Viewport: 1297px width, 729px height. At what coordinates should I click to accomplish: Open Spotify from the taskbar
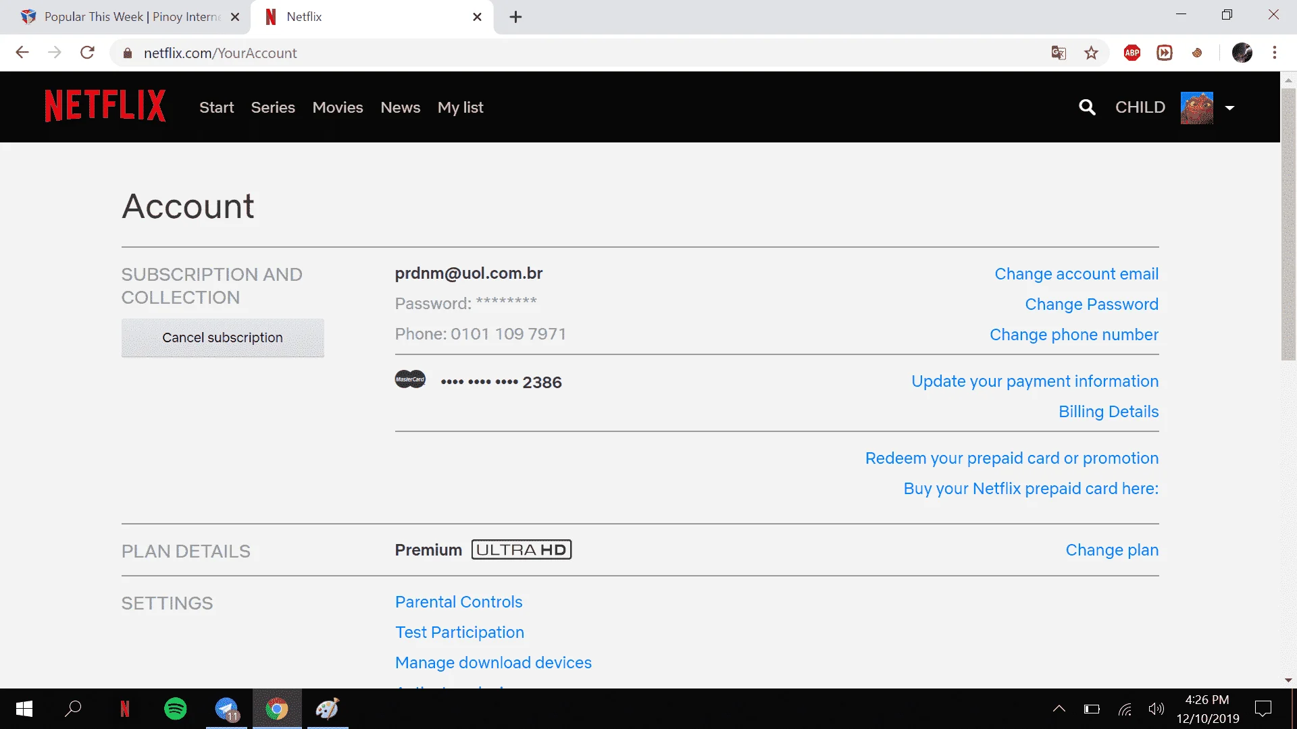176,709
